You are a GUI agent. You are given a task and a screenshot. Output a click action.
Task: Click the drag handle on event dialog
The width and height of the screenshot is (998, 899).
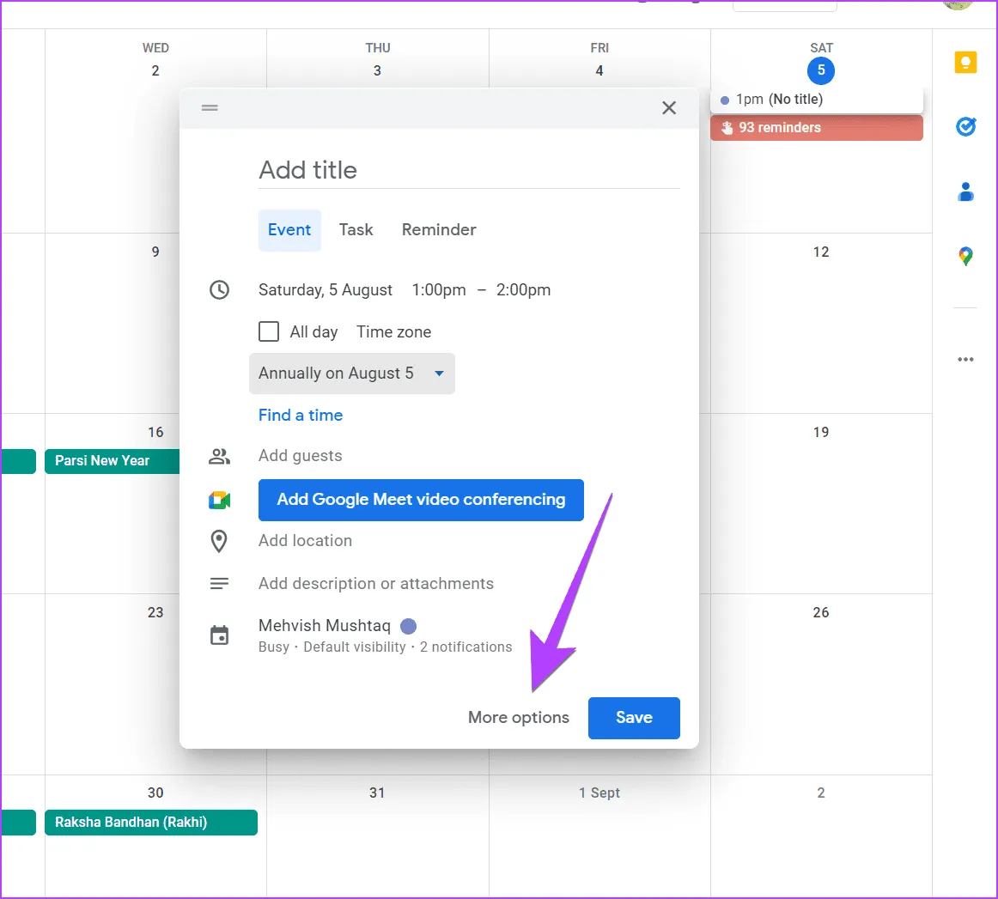pyautogui.click(x=210, y=108)
